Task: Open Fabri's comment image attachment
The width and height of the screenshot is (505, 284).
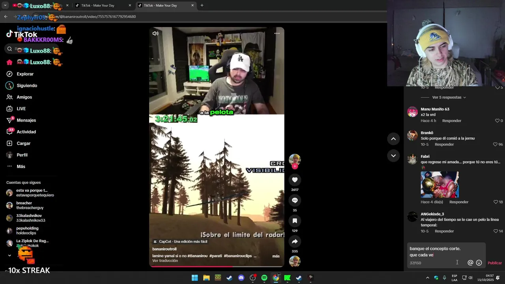Action: pos(440,185)
